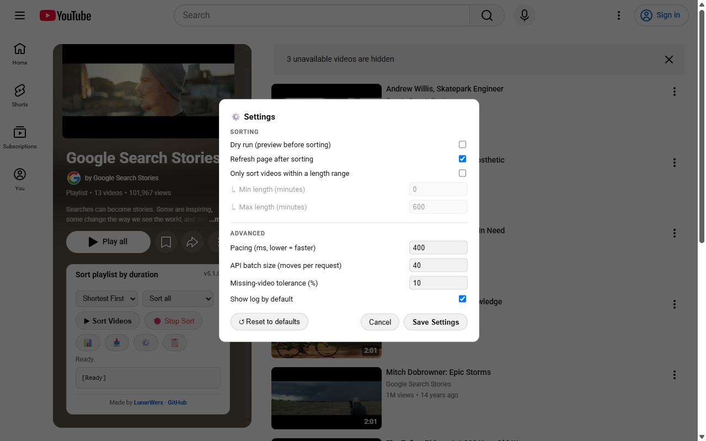This screenshot has height=441, width=706.
Task: Open Home in the left sidebar
Action: coord(20,54)
